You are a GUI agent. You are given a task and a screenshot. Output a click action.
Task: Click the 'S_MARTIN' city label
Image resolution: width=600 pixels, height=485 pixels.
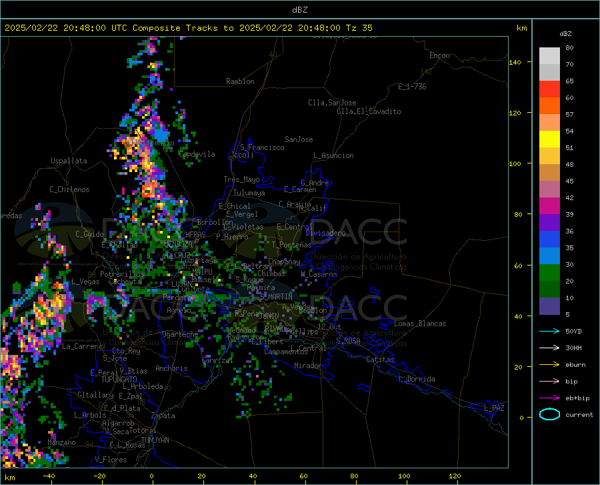[276, 297]
